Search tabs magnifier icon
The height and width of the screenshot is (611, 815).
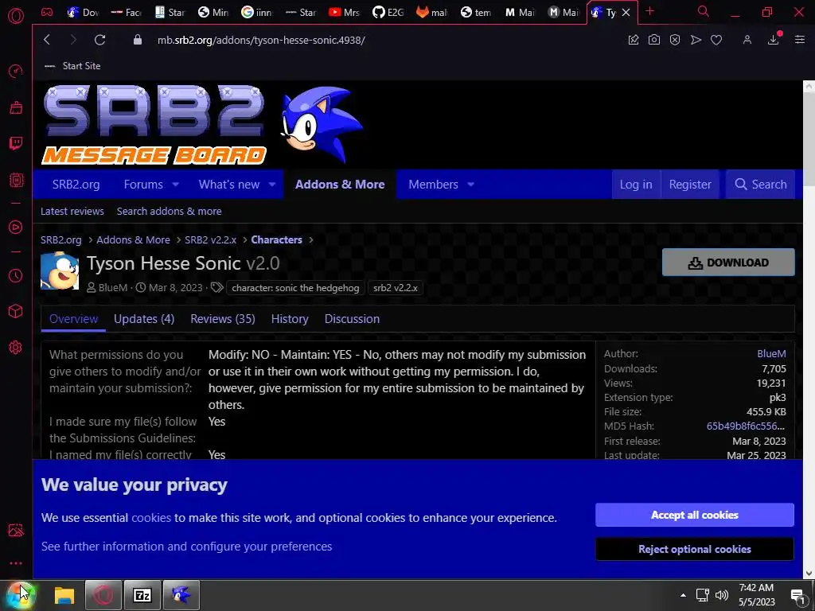704,11
